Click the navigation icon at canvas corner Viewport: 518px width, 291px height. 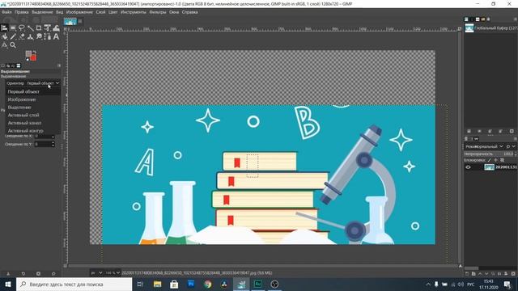point(461,266)
